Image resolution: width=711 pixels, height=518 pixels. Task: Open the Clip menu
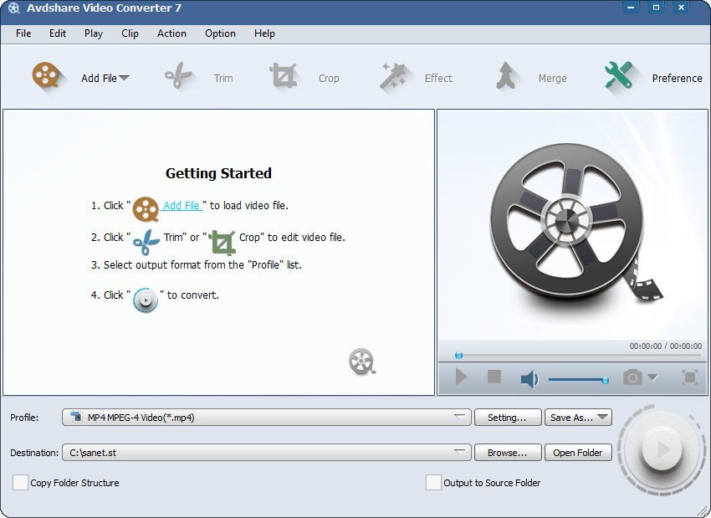130,33
